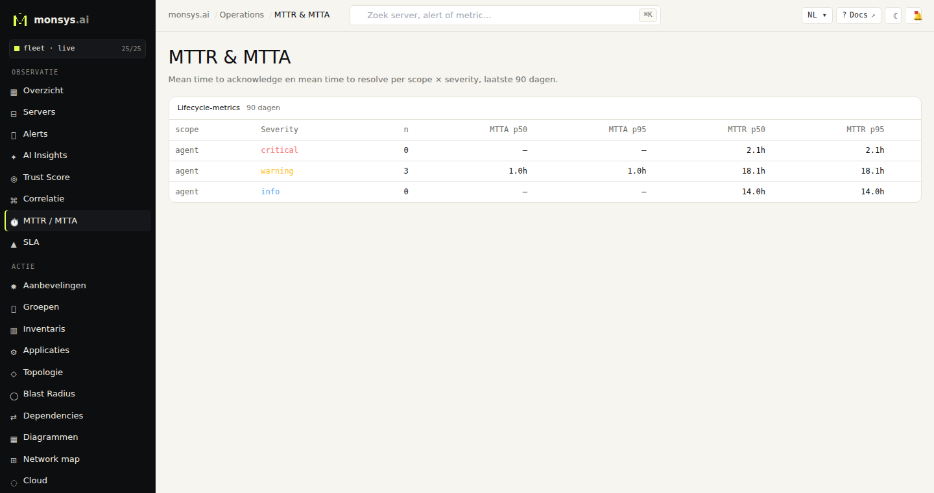Open the fleet · live selector
The image size is (934, 493).
pyautogui.click(x=77, y=49)
